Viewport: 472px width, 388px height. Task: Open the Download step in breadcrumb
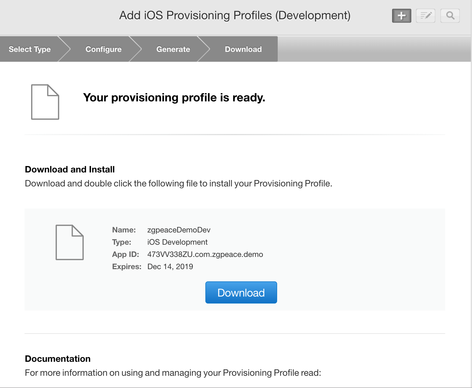pyautogui.click(x=243, y=49)
